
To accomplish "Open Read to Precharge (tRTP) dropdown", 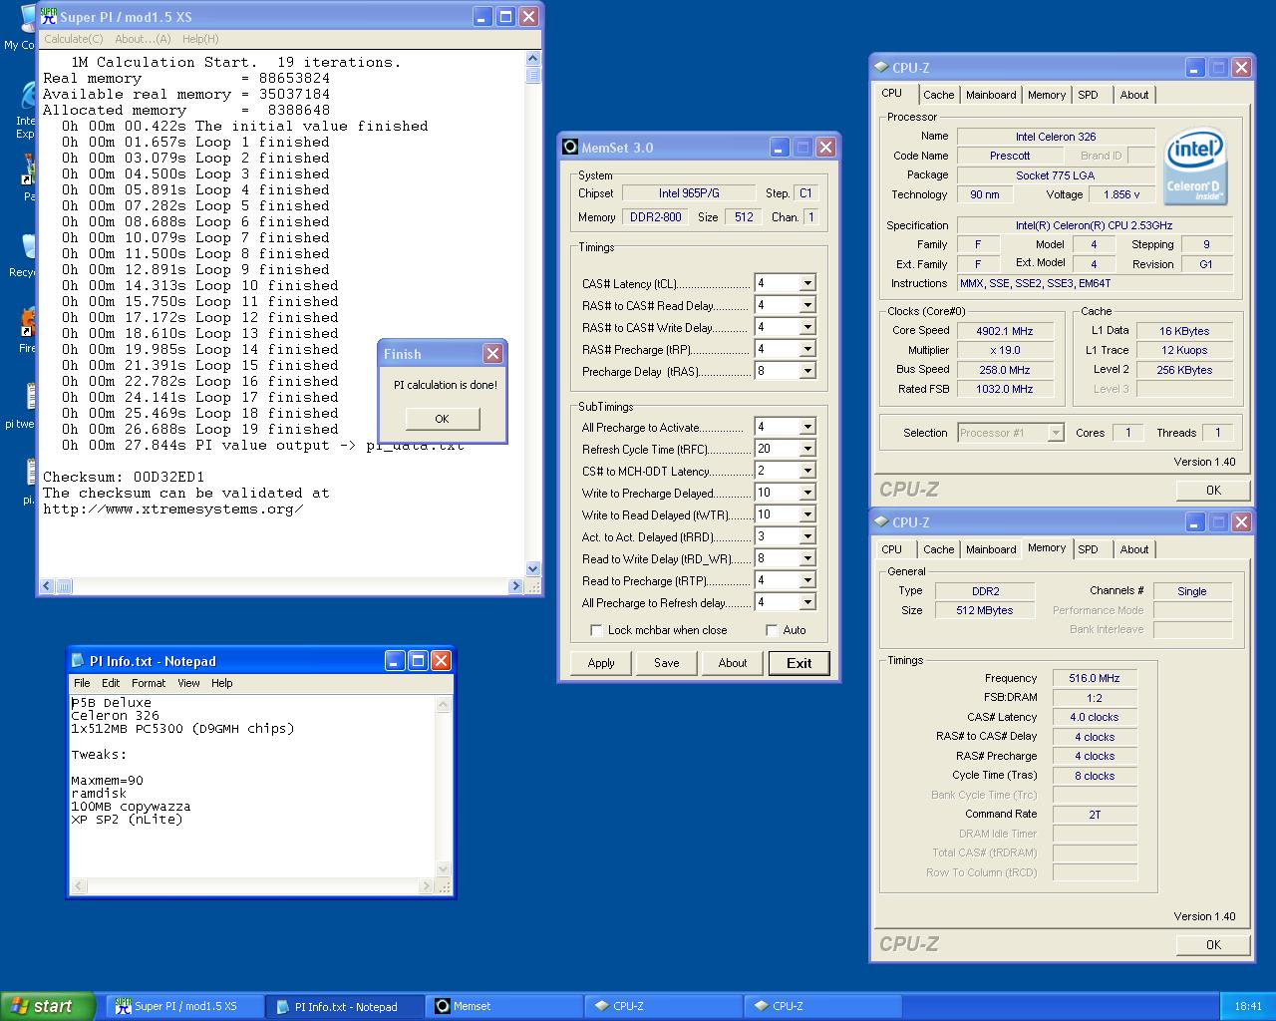I will [807, 580].
